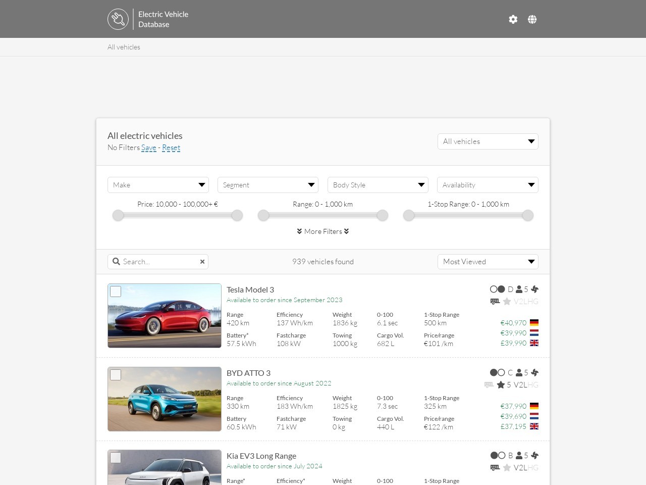Viewport: 646px width, 485px height.
Task: Click the heat pump fan icon for BYD ATTO 3
Action: tap(534, 373)
